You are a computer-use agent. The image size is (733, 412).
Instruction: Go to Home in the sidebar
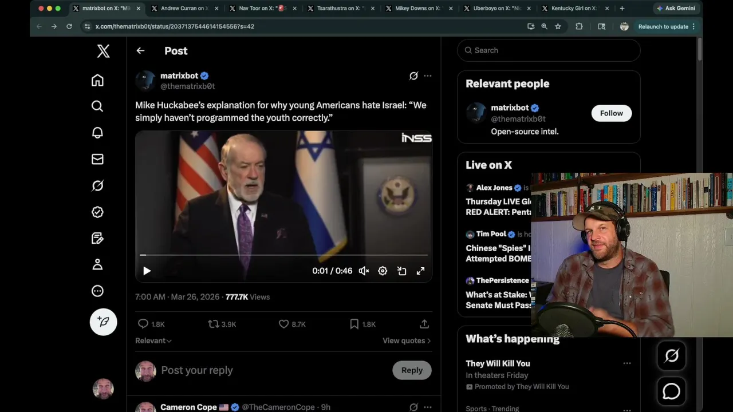(97, 80)
